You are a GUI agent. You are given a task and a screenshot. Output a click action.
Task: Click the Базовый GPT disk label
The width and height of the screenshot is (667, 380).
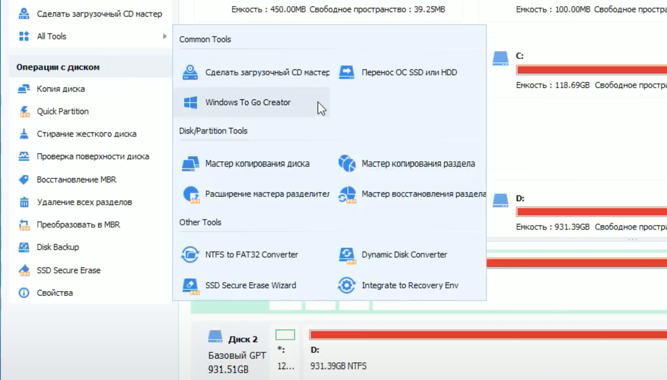237,356
